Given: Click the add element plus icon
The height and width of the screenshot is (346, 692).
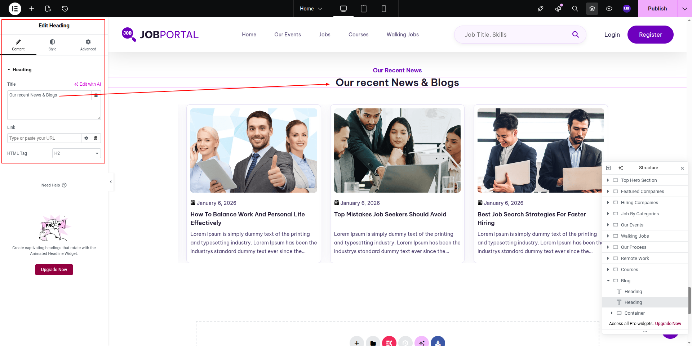Looking at the screenshot, I should click(x=32, y=9).
